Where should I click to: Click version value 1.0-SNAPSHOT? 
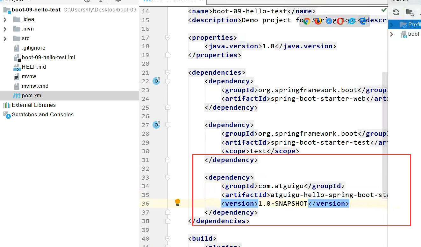(283, 203)
